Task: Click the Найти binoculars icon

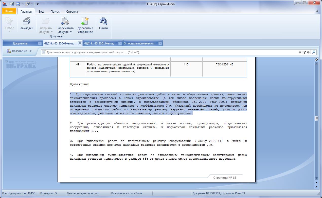Action: [103, 22]
